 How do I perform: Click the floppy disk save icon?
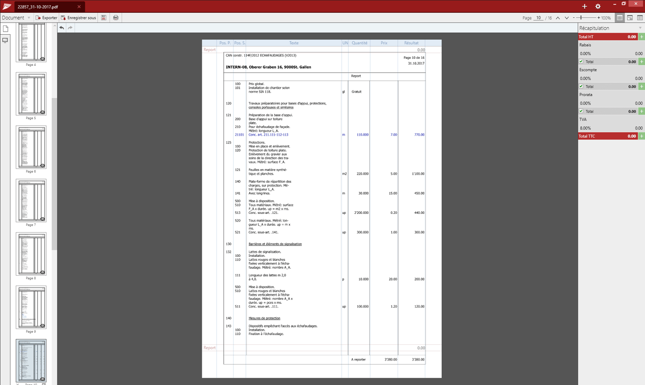click(104, 18)
